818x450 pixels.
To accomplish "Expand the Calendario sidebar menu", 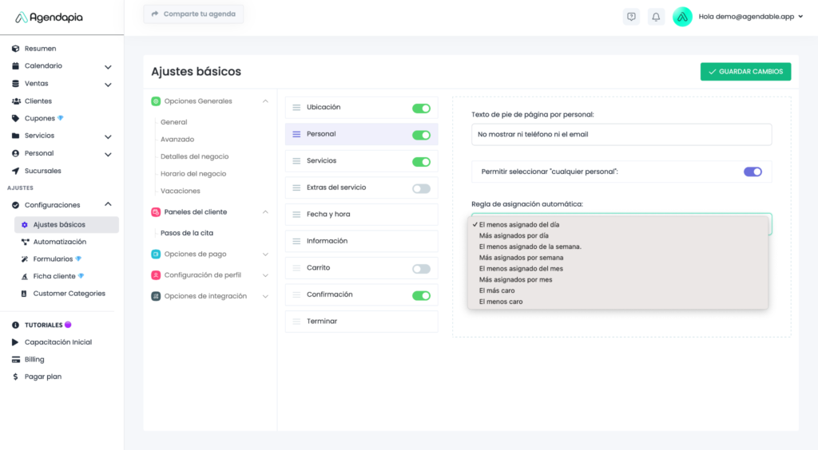I will 108,66.
